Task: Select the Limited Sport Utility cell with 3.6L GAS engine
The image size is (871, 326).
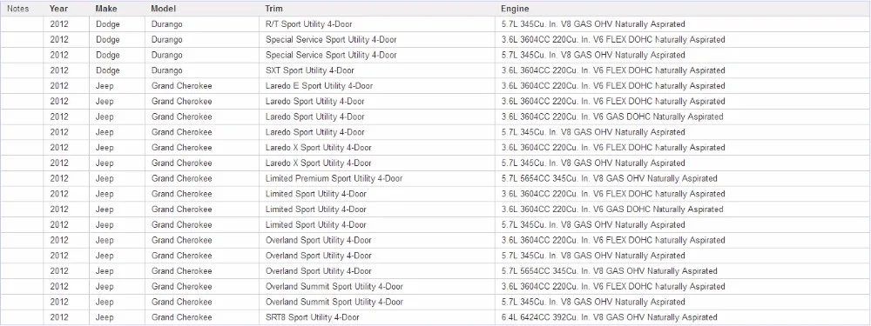Action: (x=377, y=210)
